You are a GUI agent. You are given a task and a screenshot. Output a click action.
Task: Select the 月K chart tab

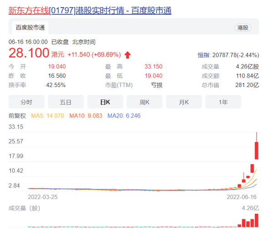point(184,102)
